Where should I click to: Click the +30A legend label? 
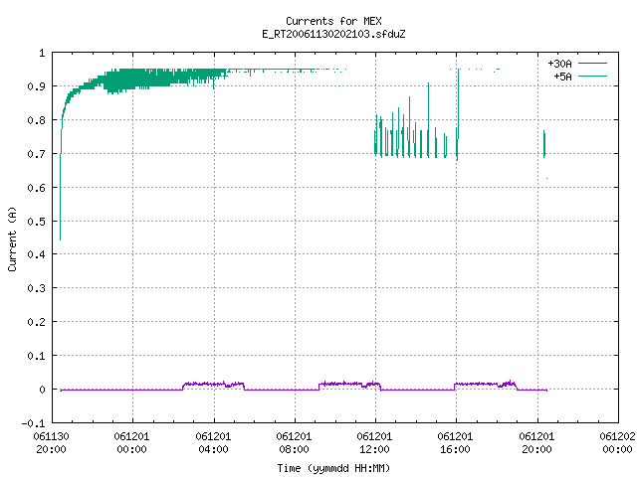point(559,64)
